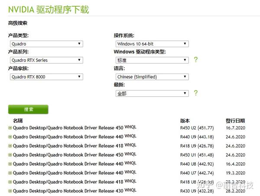
Task: Open the 产品类型 dropdown showing Quadro
Action: point(46,44)
